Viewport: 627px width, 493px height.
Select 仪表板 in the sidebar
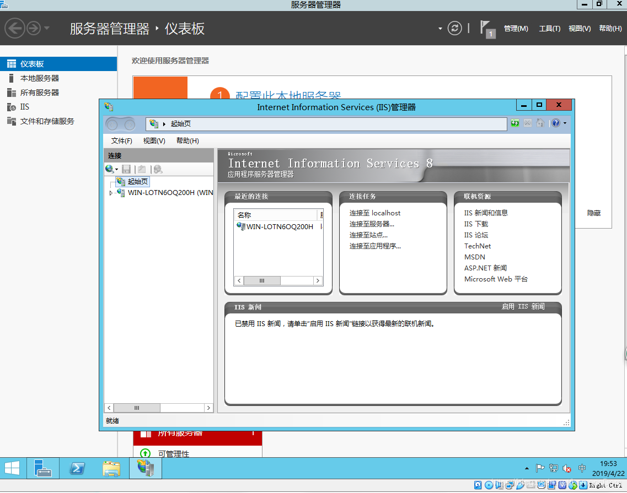pyautogui.click(x=58, y=64)
